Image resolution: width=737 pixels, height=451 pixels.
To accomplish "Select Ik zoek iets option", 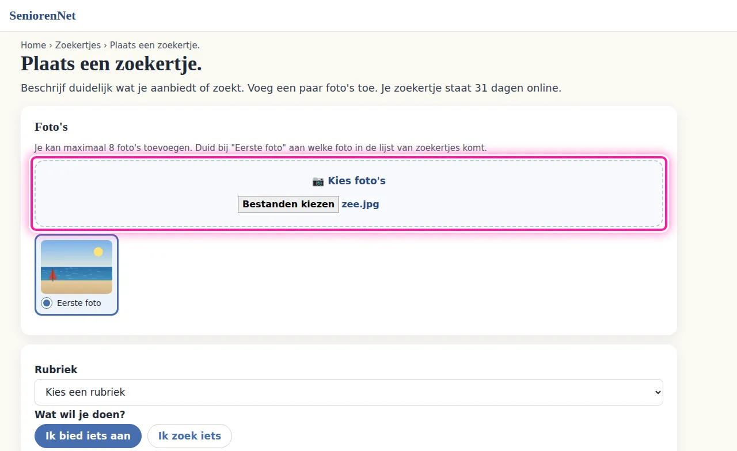I will (x=189, y=436).
